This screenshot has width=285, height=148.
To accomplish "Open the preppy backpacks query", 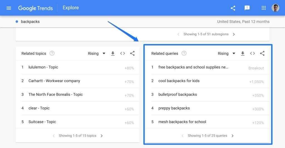I will (x=174, y=108).
